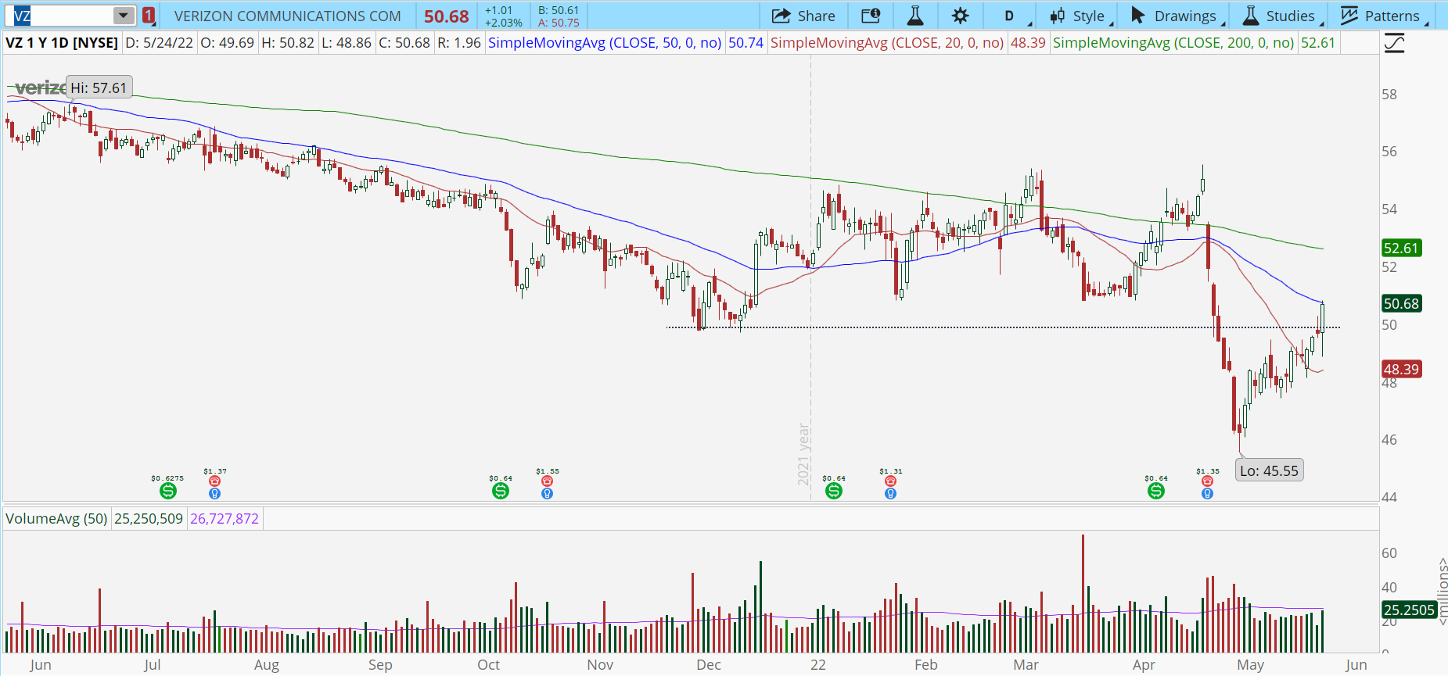
Task: Click the flask icon left of gear
Action: click(914, 16)
